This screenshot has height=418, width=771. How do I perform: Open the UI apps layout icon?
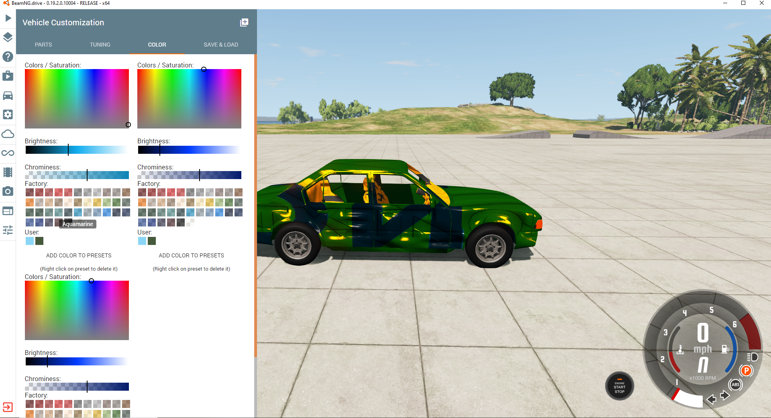(x=8, y=211)
